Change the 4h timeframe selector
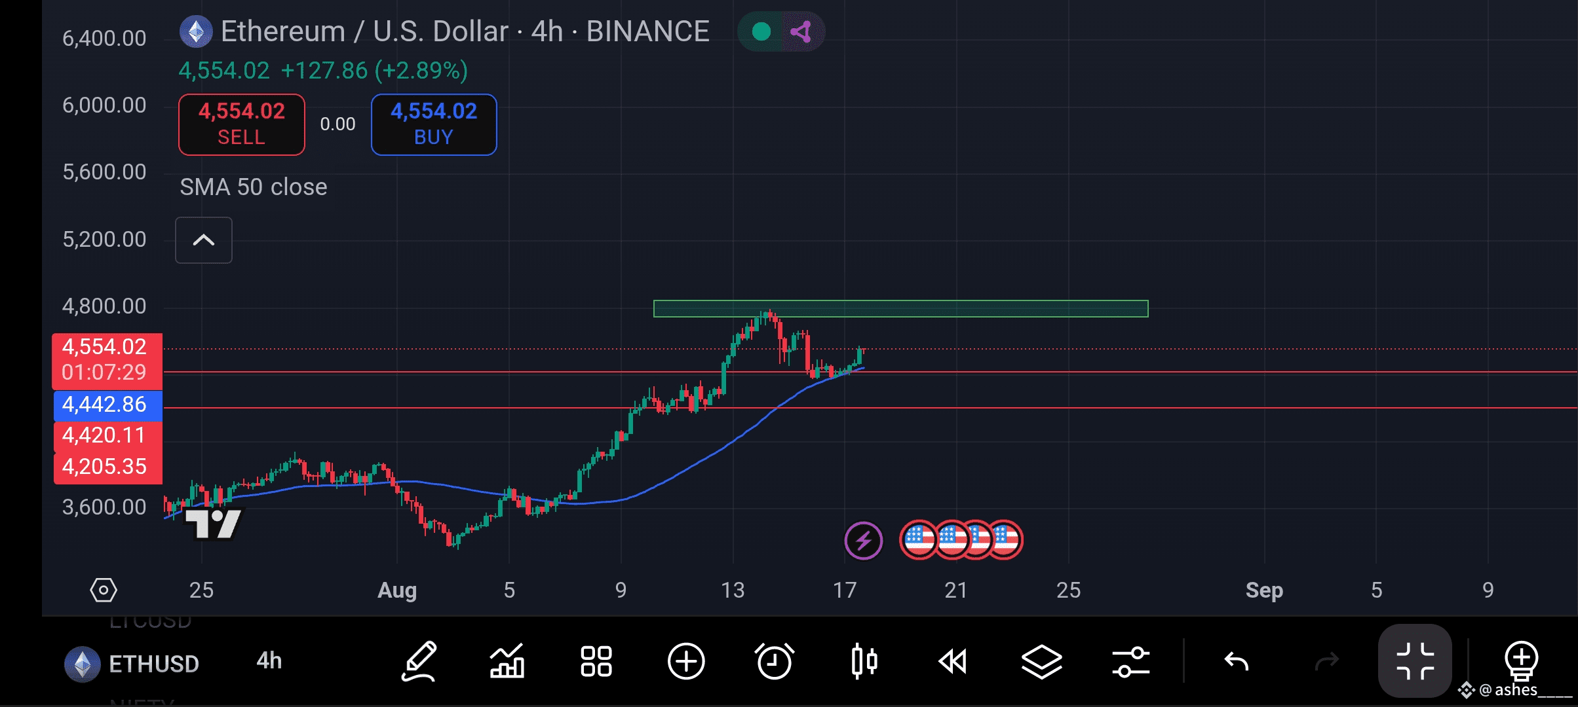1578x707 pixels. [x=269, y=661]
